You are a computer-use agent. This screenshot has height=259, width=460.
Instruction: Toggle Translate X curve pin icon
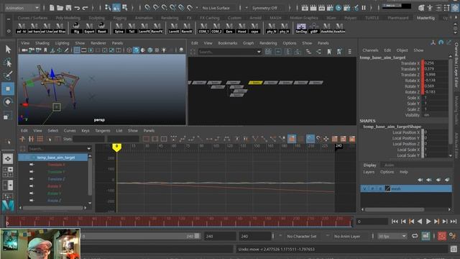pos(32,165)
